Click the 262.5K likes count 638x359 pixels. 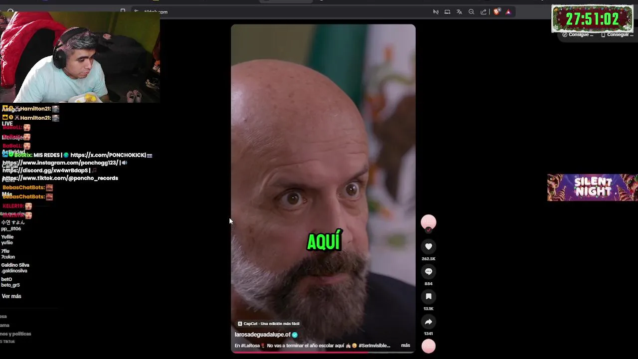click(x=428, y=259)
